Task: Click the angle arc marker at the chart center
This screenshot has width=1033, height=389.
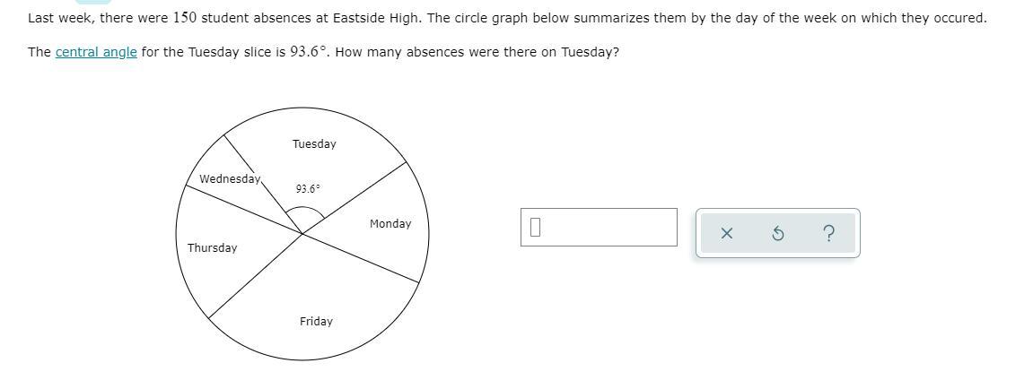Action: point(304,212)
